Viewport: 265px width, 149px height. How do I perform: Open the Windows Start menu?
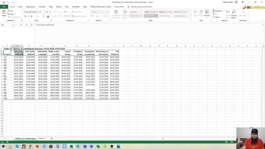3,146
